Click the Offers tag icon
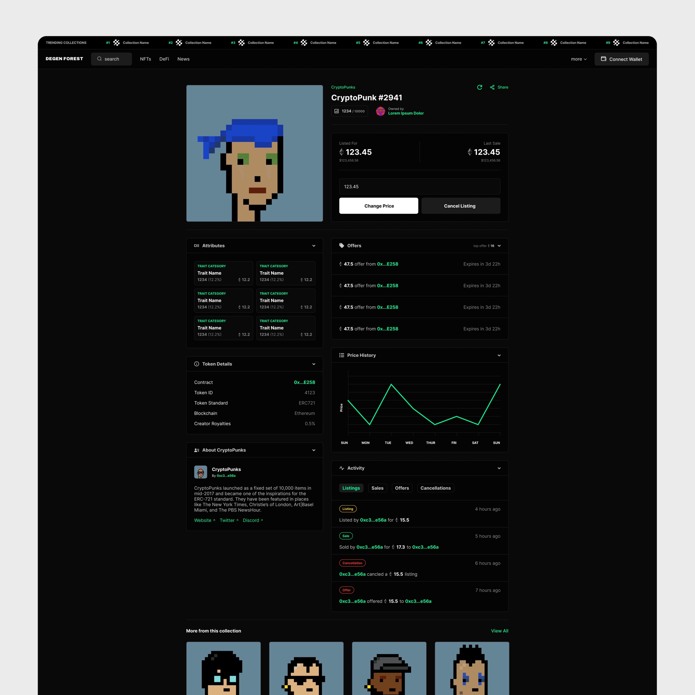 click(x=342, y=246)
